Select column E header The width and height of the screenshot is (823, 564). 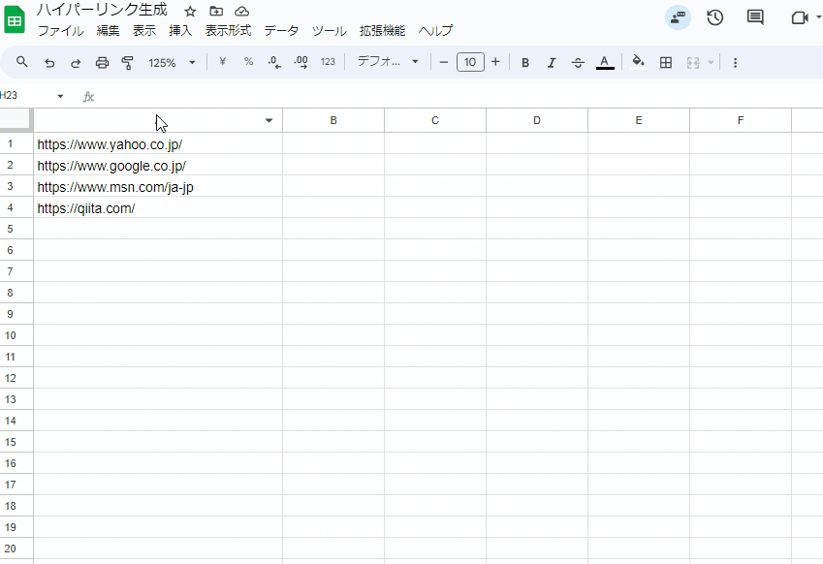point(639,120)
